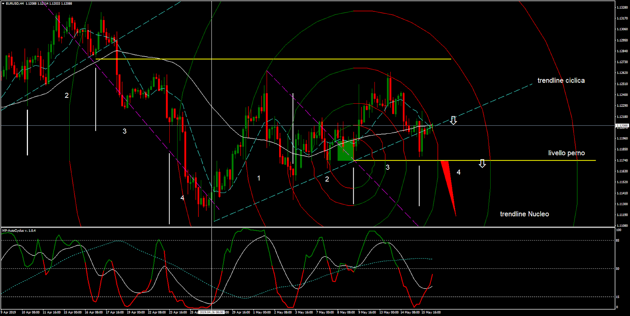Click indicator scale level 15

618,297
